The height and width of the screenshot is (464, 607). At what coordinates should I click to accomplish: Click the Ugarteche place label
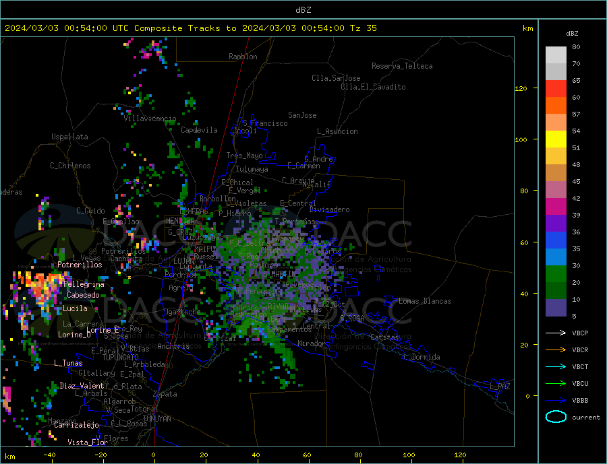click(182, 312)
